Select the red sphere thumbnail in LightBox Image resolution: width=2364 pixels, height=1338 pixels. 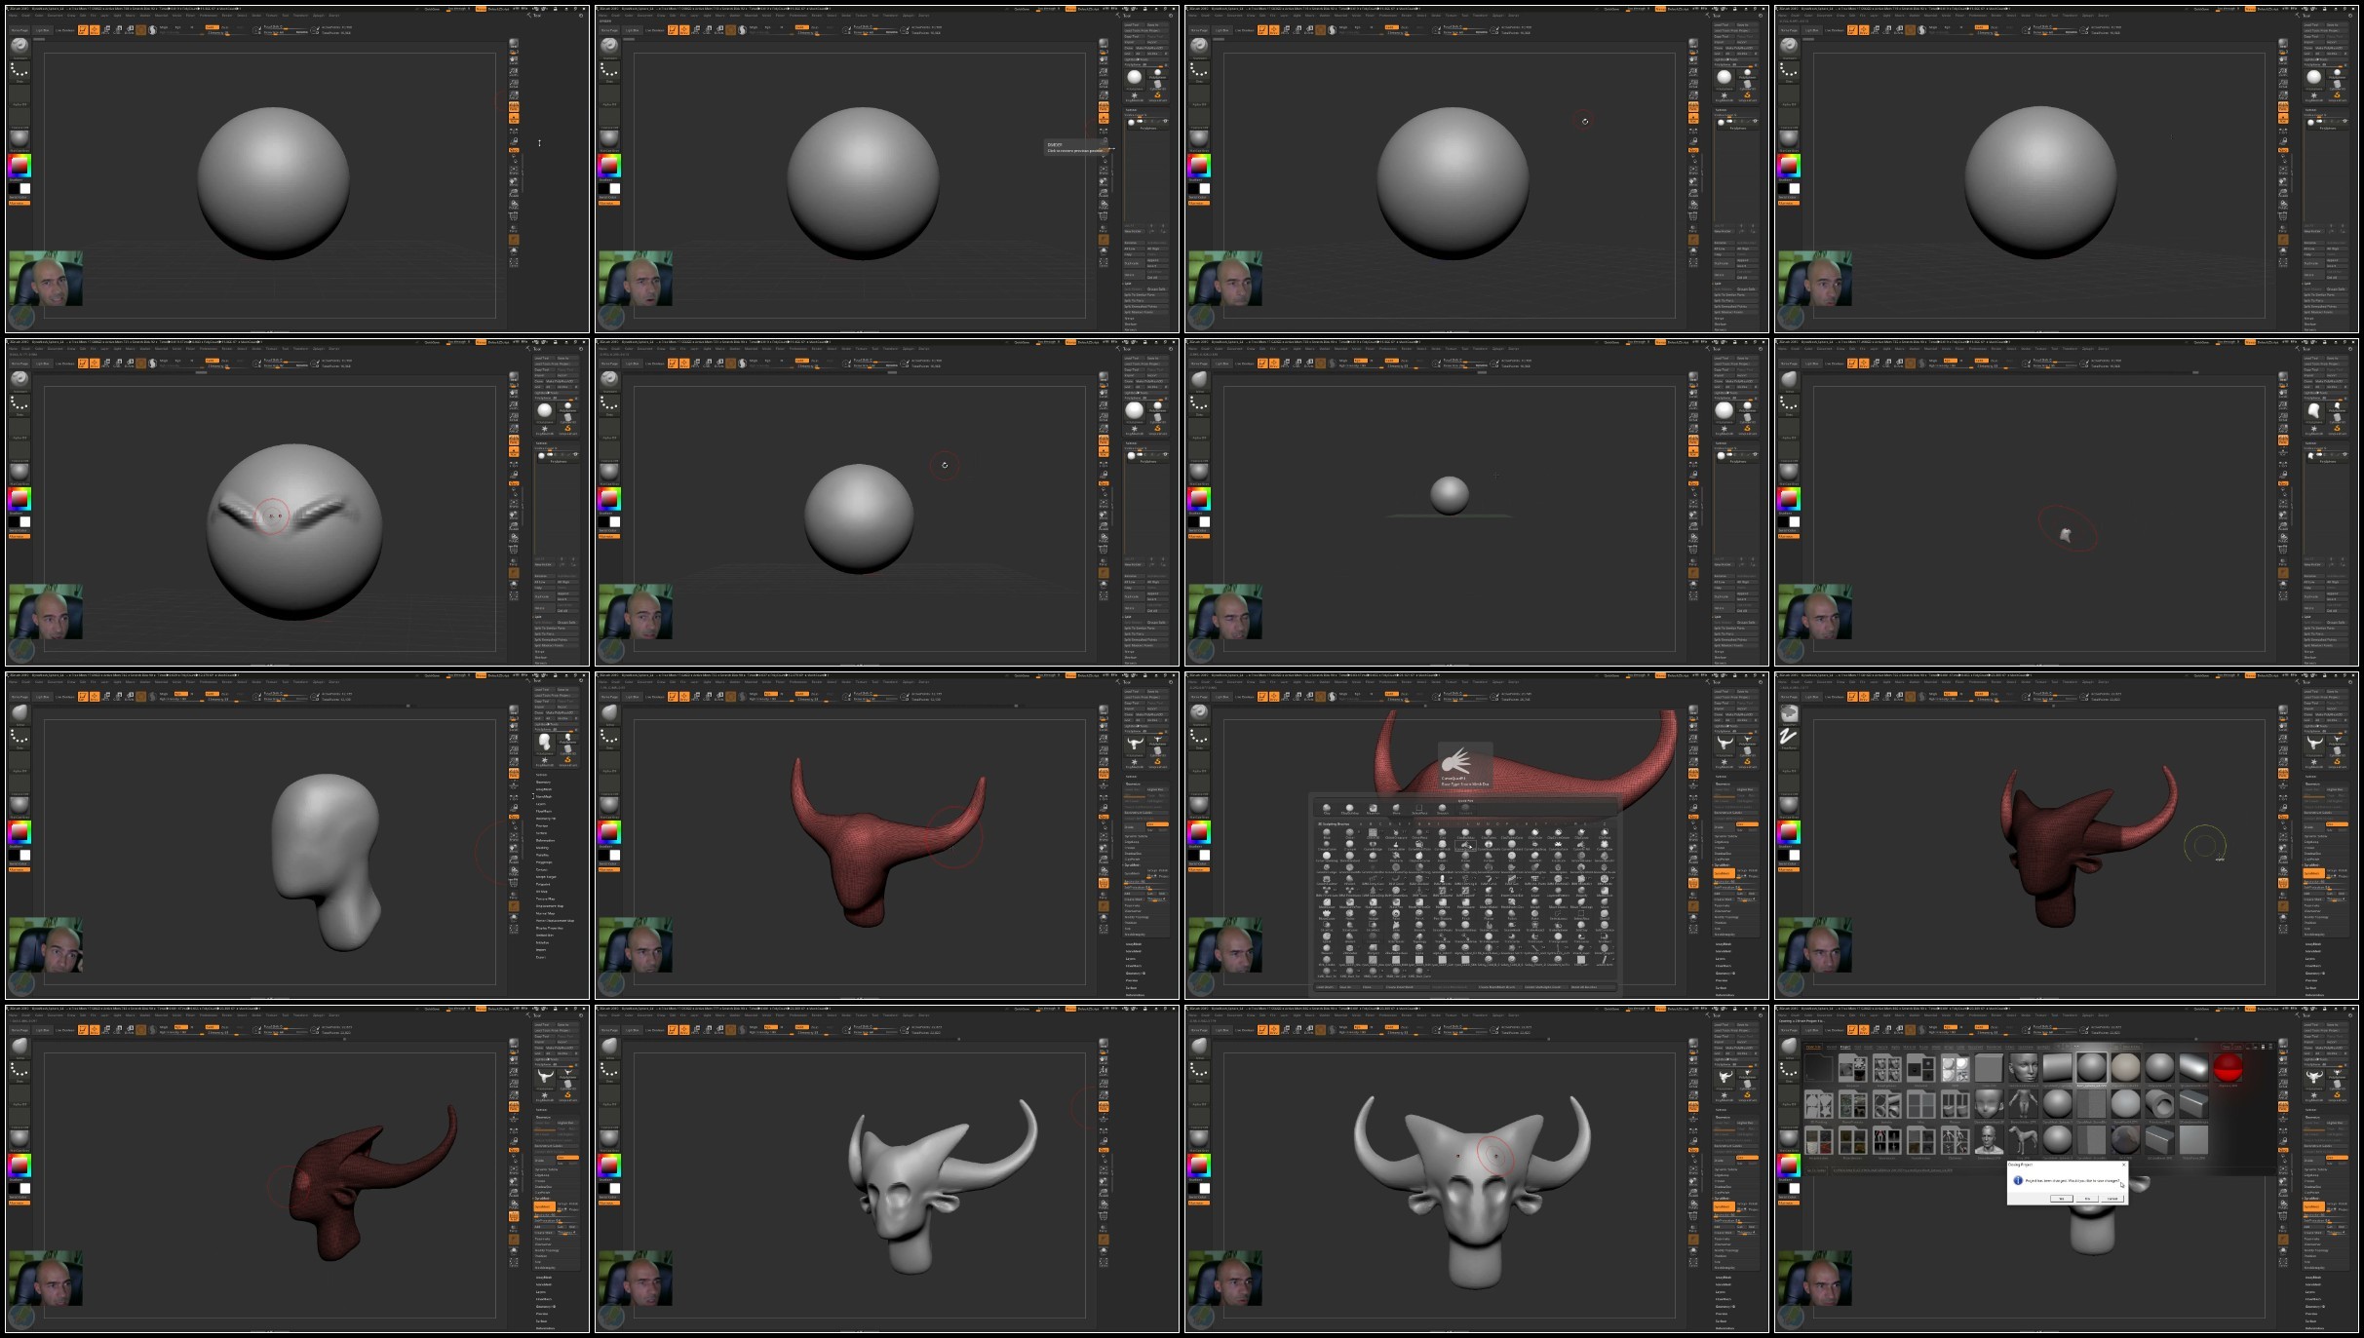point(2228,1067)
